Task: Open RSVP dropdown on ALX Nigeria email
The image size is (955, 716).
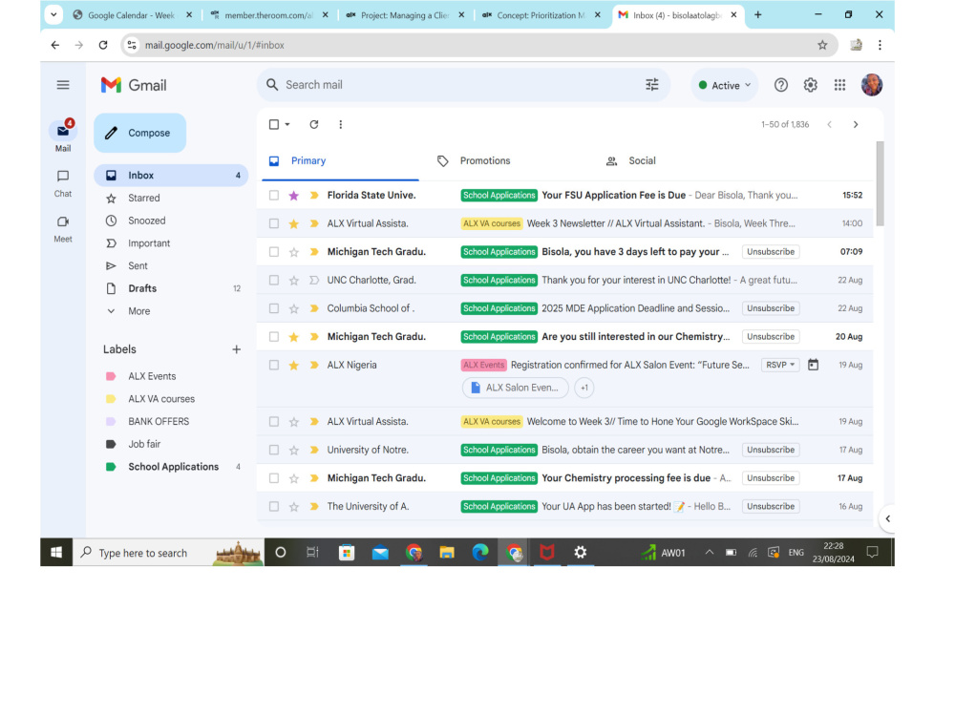Action: [x=780, y=365]
